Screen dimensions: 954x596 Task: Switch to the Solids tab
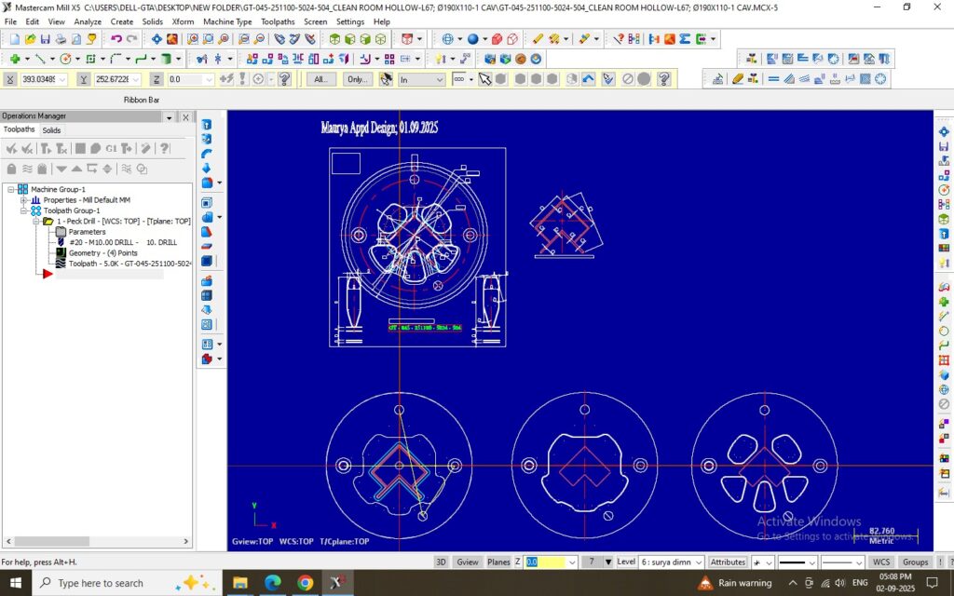tap(51, 130)
